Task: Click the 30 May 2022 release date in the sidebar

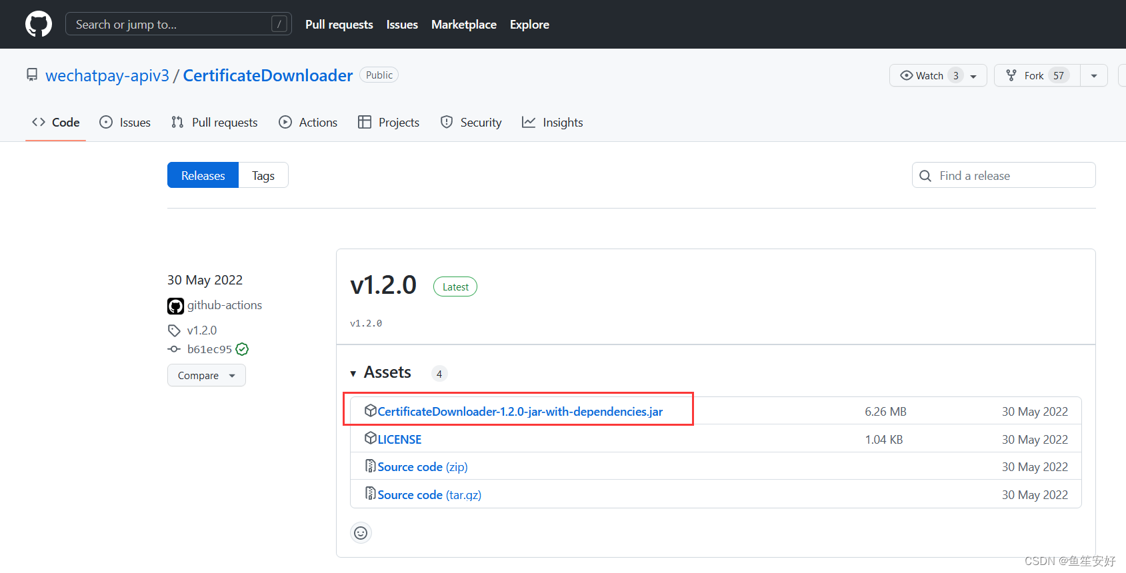Action: coord(205,280)
